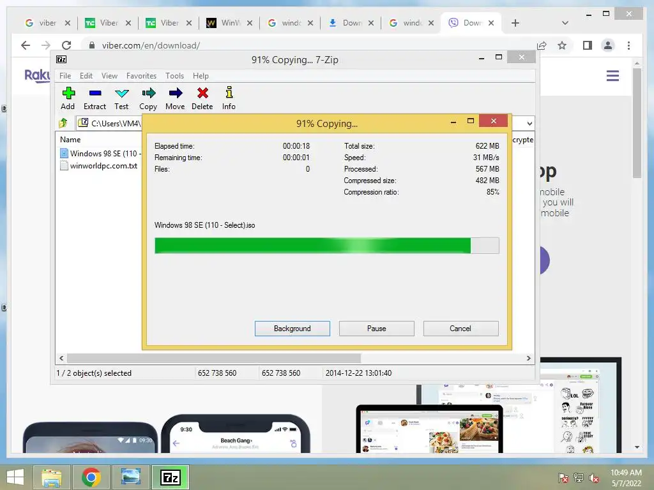The height and width of the screenshot is (490, 654).
Task: Click the Chrome page vertical scrollbar
Action: pos(637,123)
